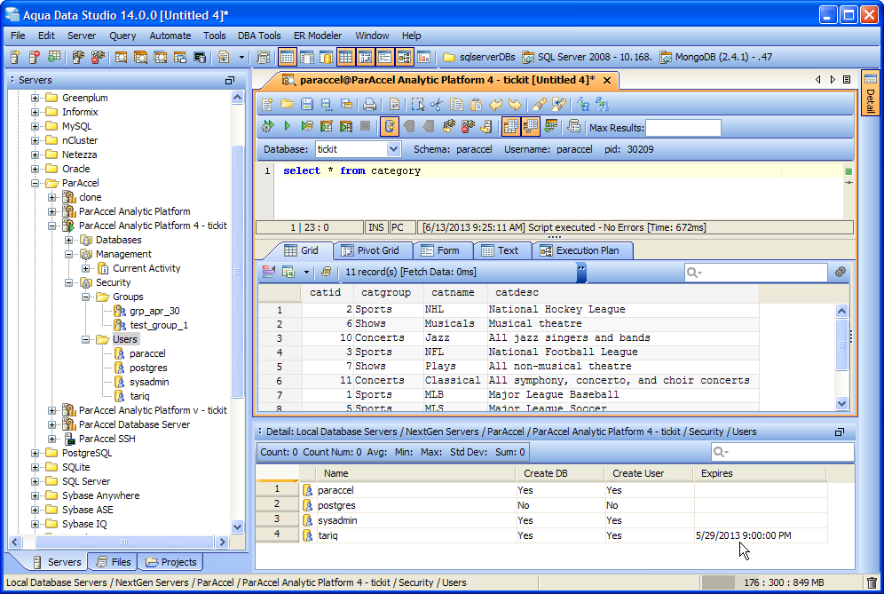Close the Untitled 4 query tab
Viewport: 884px width, 594px height.
607,80
